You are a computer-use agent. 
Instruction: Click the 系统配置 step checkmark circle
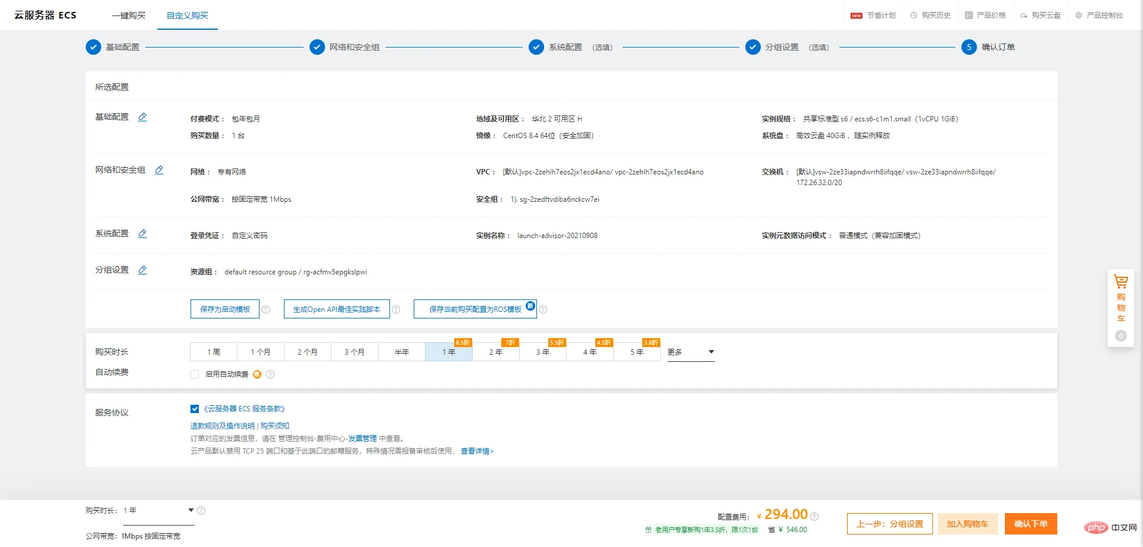coord(536,47)
